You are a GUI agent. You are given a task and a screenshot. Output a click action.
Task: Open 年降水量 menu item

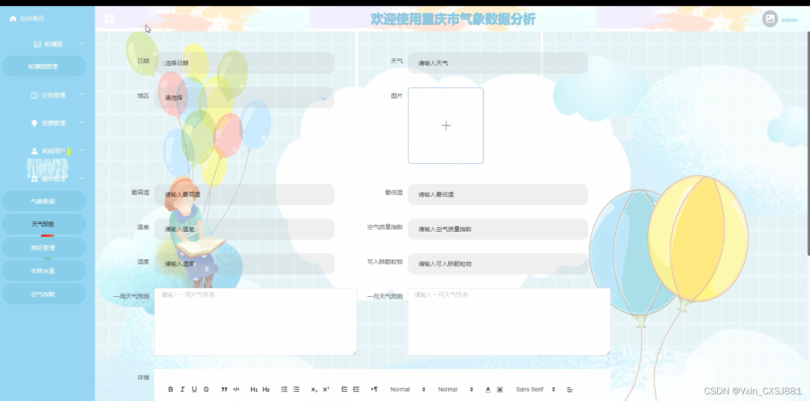44,271
